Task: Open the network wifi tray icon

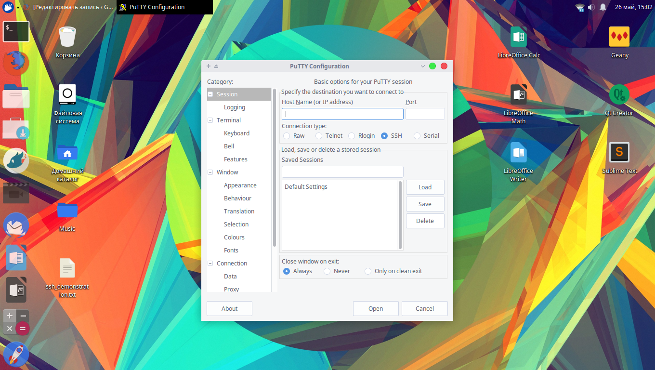Action: (x=580, y=7)
